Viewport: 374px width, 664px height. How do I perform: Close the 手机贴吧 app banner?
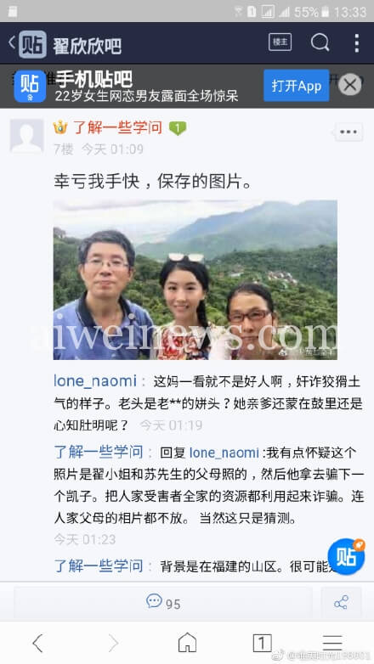click(350, 85)
